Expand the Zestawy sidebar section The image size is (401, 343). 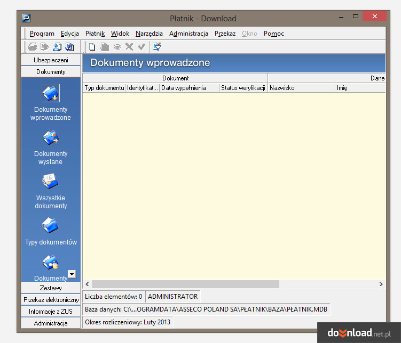51,288
